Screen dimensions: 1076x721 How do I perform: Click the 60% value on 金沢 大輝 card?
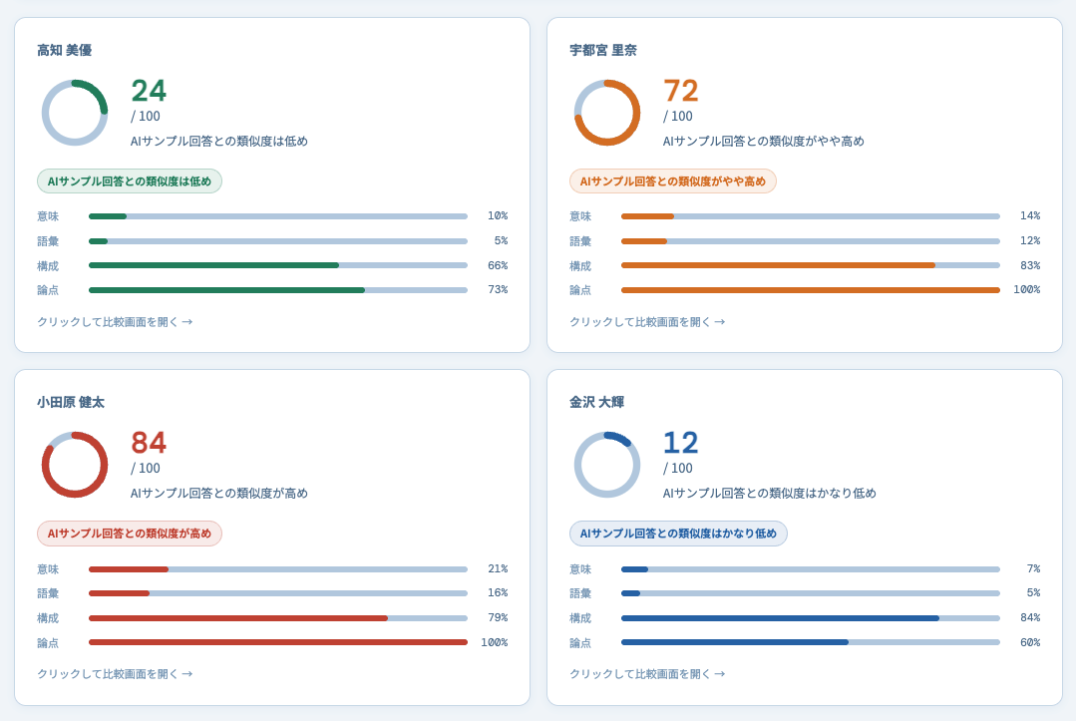click(1031, 643)
